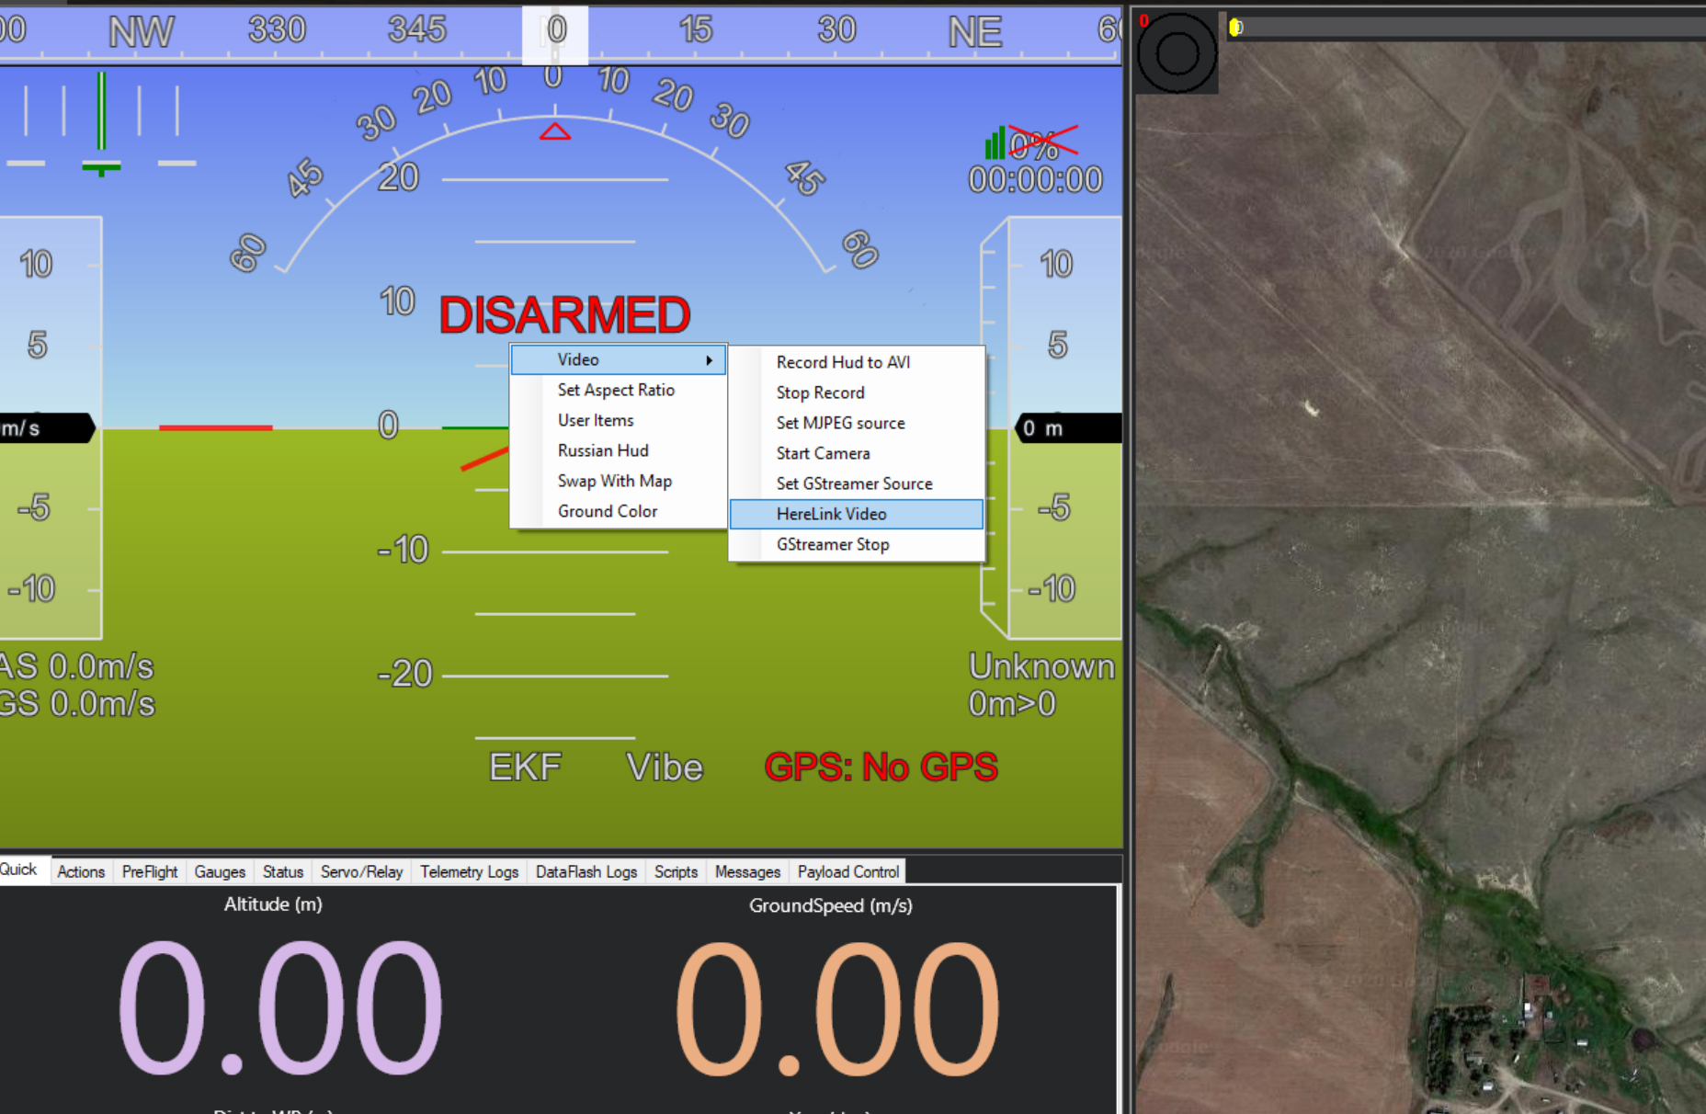
Task: Expand the Video submenu arrow
Action: tap(709, 360)
